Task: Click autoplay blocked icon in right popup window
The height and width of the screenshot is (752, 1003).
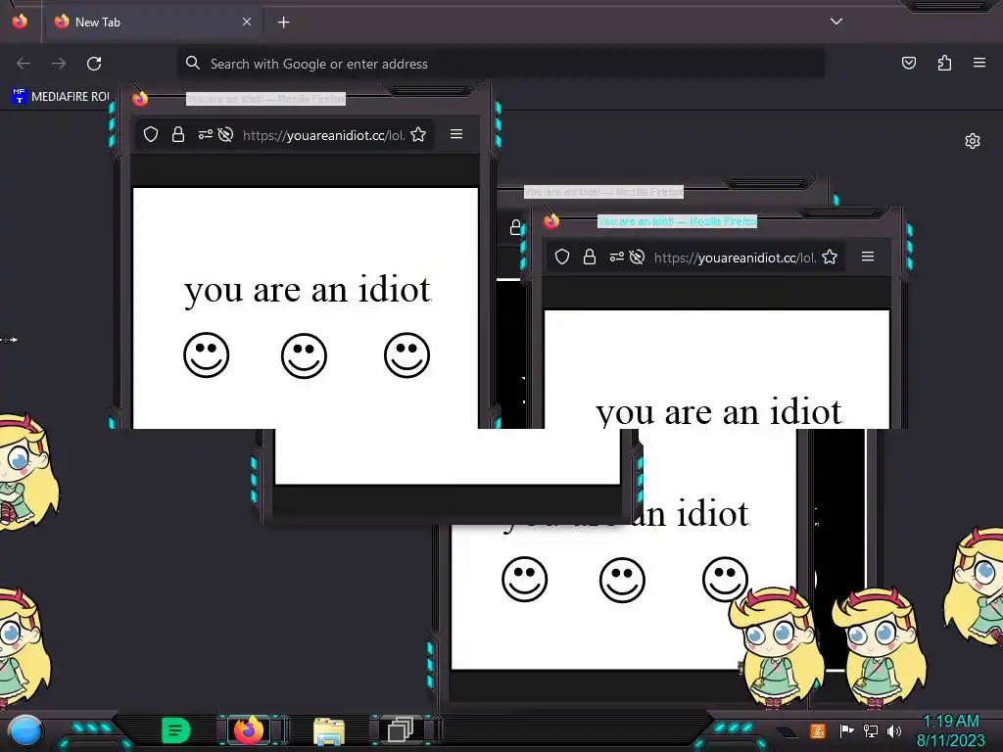Action: coord(637,258)
